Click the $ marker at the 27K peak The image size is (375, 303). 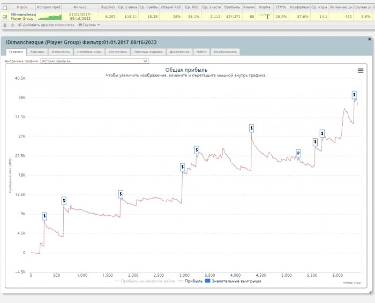click(x=251, y=128)
